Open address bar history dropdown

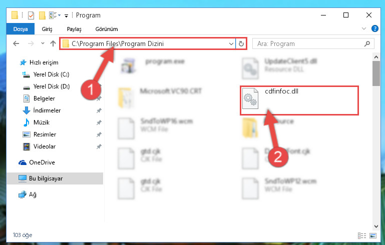point(231,43)
